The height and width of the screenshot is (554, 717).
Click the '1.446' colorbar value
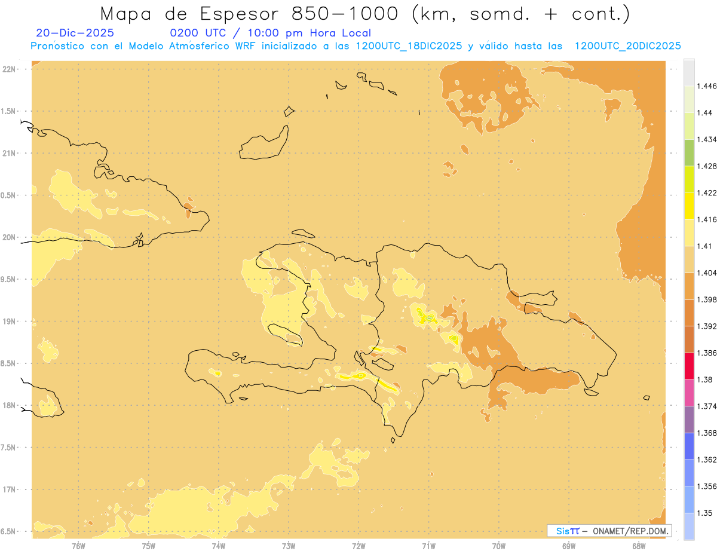tap(707, 86)
